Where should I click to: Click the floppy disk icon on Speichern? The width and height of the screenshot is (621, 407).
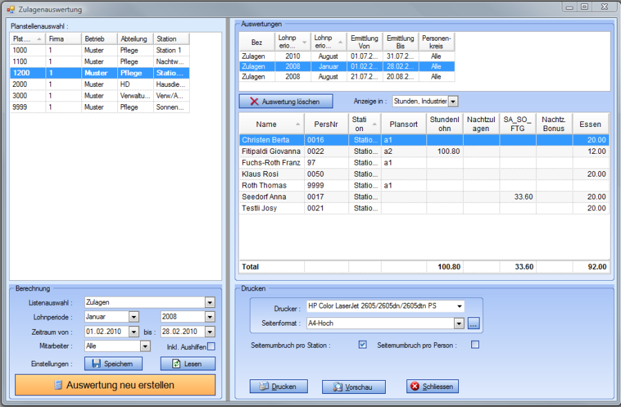tap(95, 364)
